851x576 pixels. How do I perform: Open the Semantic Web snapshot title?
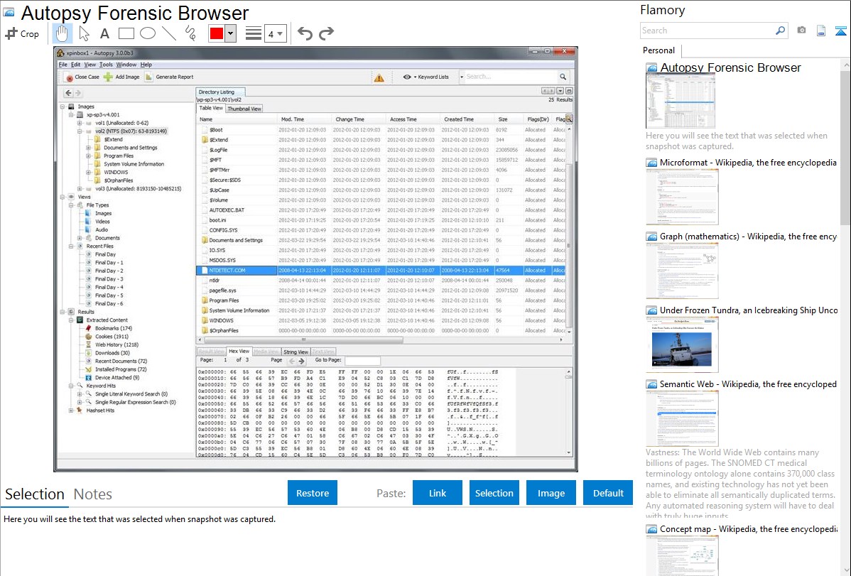click(748, 384)
